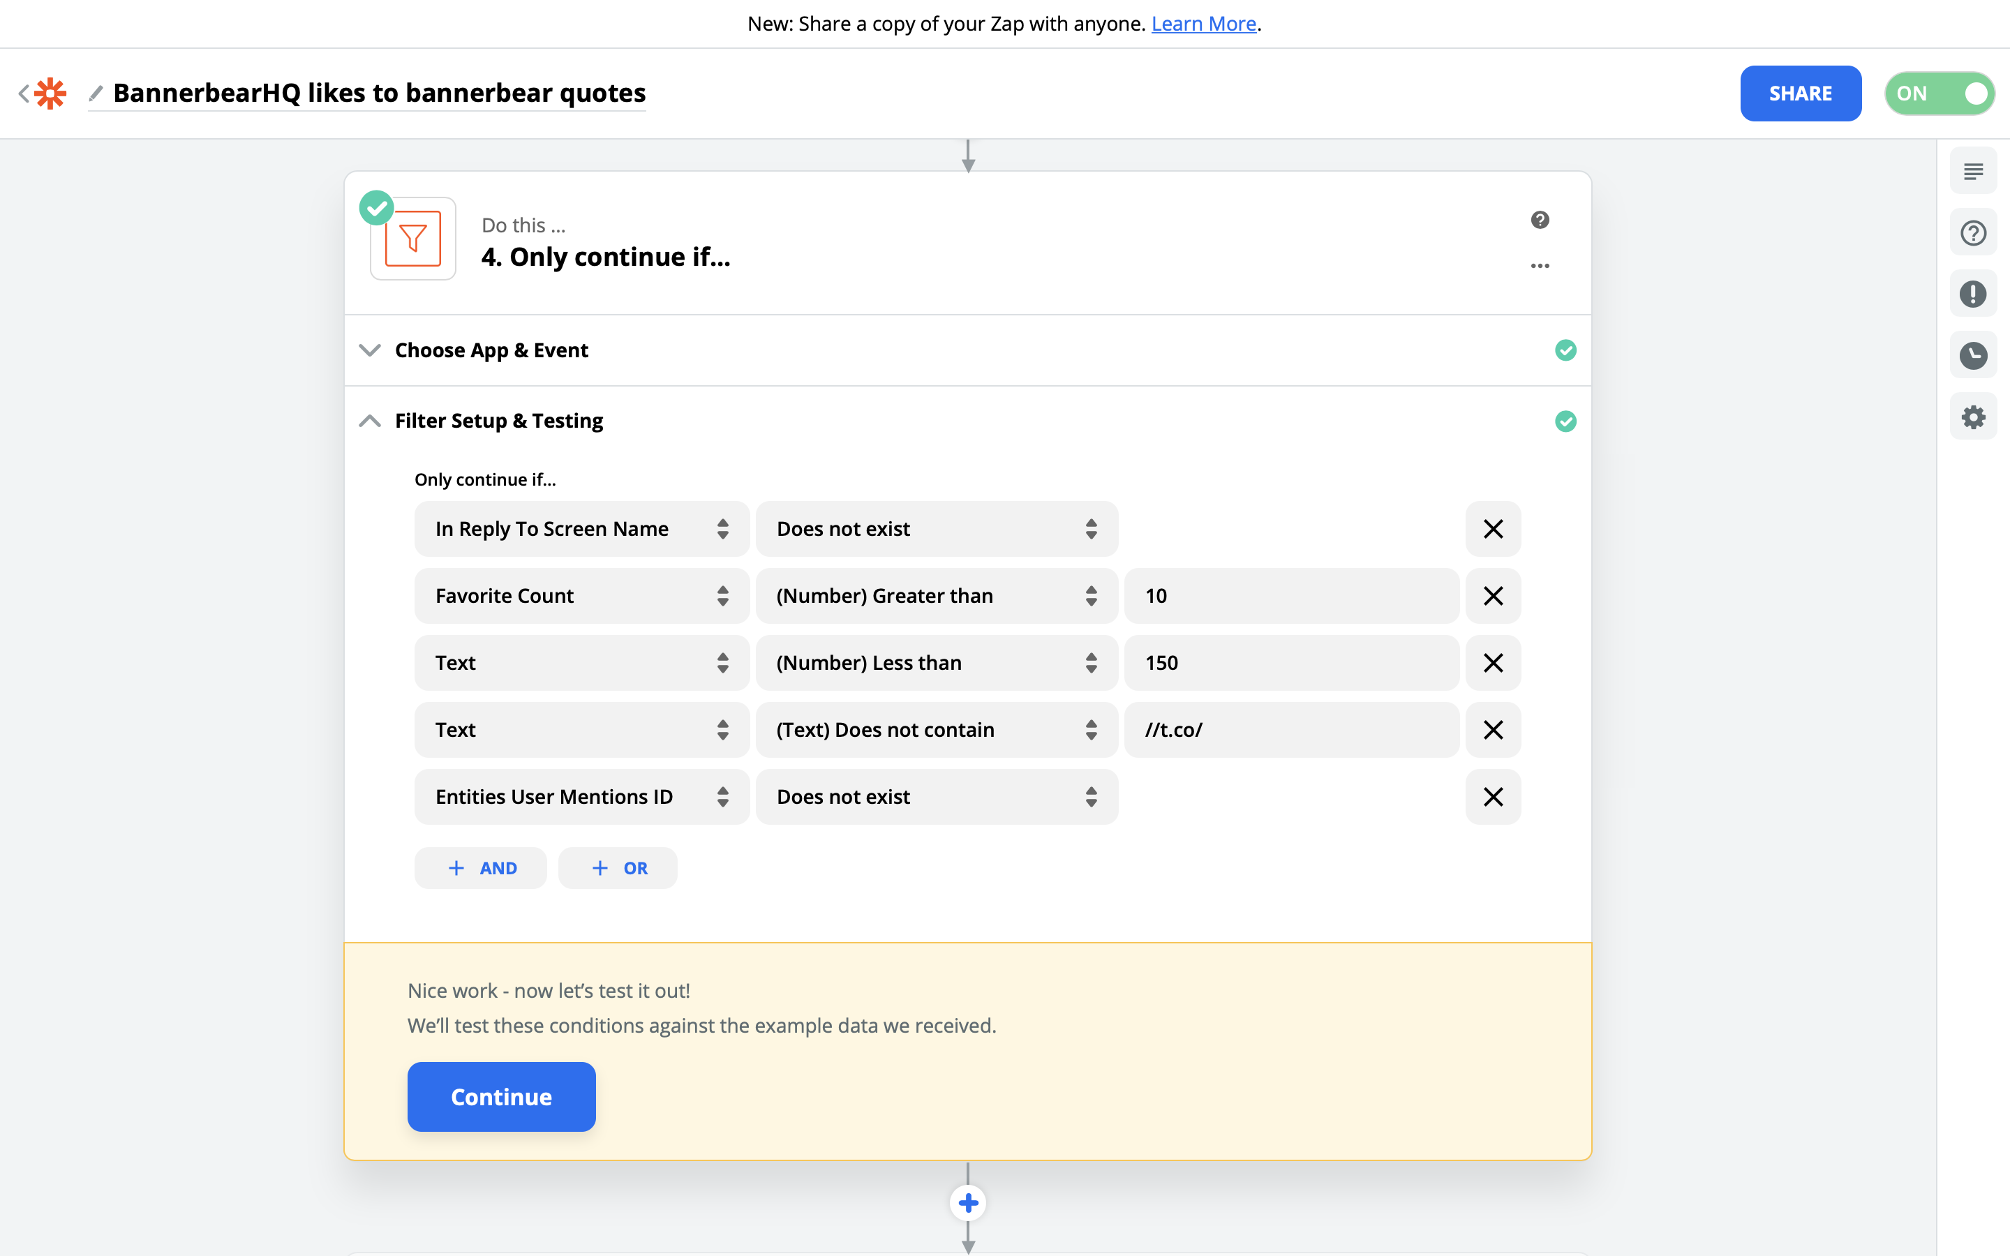Open the Does not exist dropdown for In Reply To row
The image size is (2010, 1256).
coord(937,529)
